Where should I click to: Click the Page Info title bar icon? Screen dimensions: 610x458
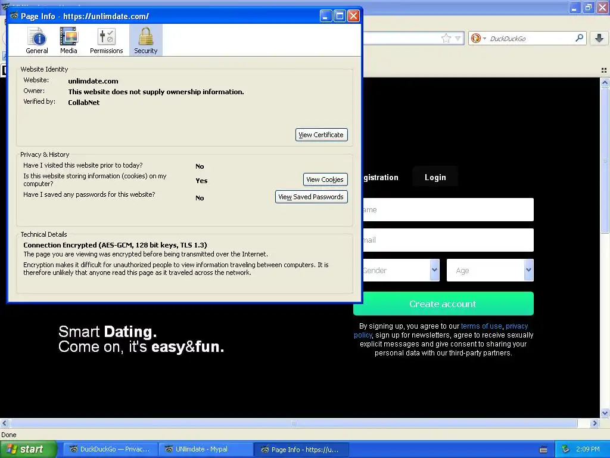click(14, 16)
